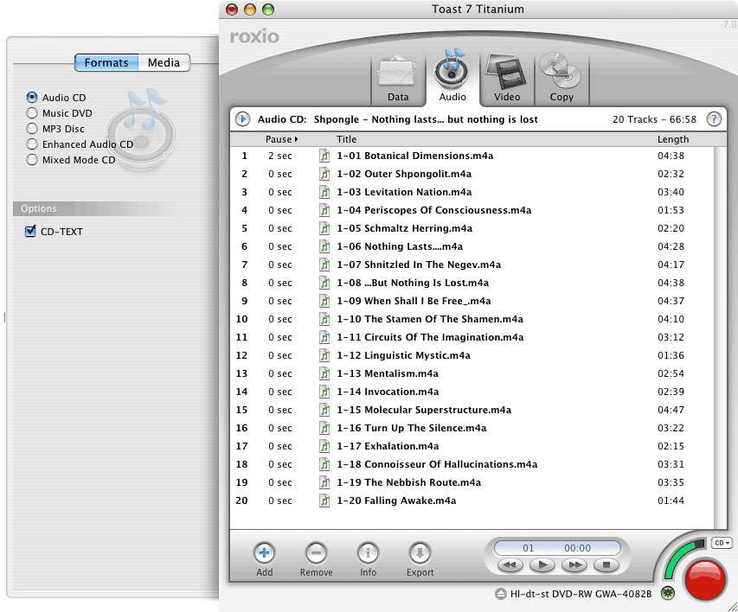Click file icon of The Stamen Of The Shamen
The height and width of the screenshot is (612, 738).
pyautogui.click(x=324, y=319)
